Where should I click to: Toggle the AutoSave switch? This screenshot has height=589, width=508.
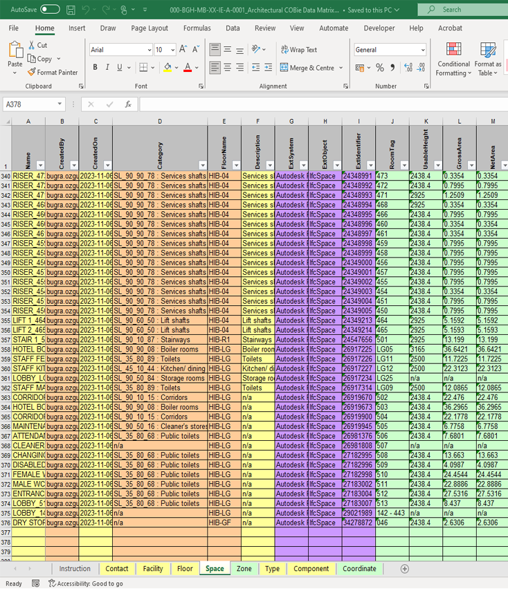[50, 9]
